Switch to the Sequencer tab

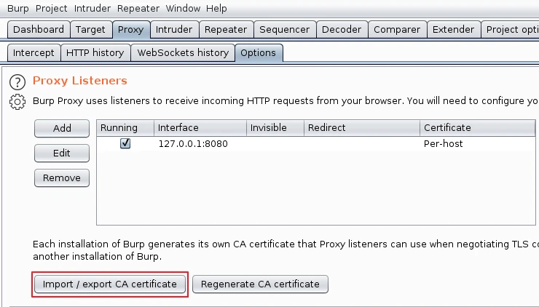284,30
